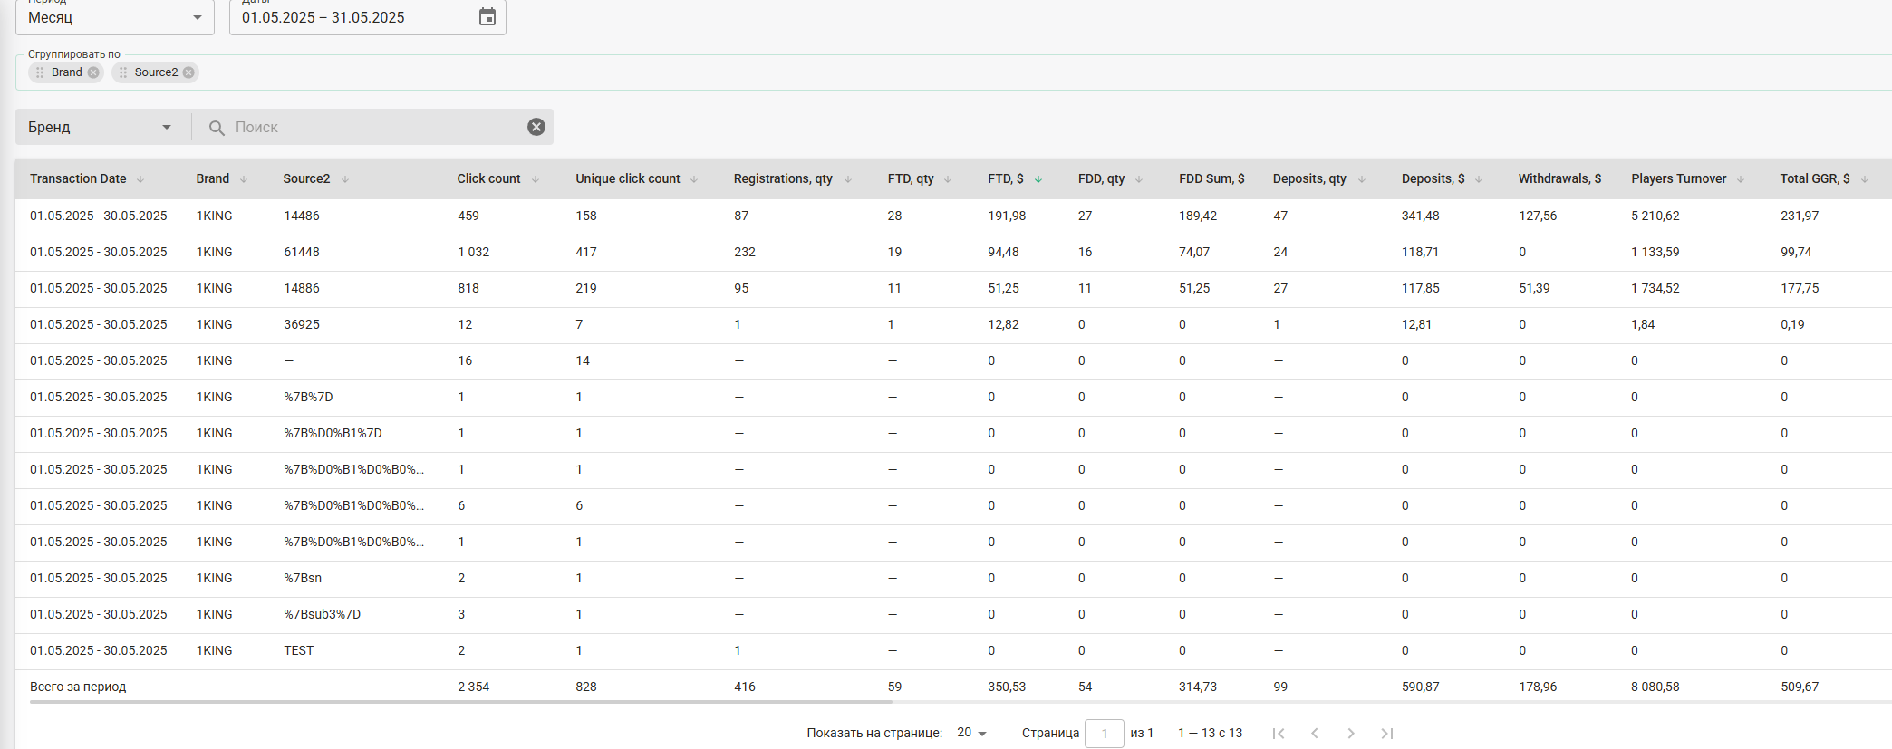Click total click count 2 354
Image resolution: width=1892 pixels, height=749 pixels.
tap(473, 687)
